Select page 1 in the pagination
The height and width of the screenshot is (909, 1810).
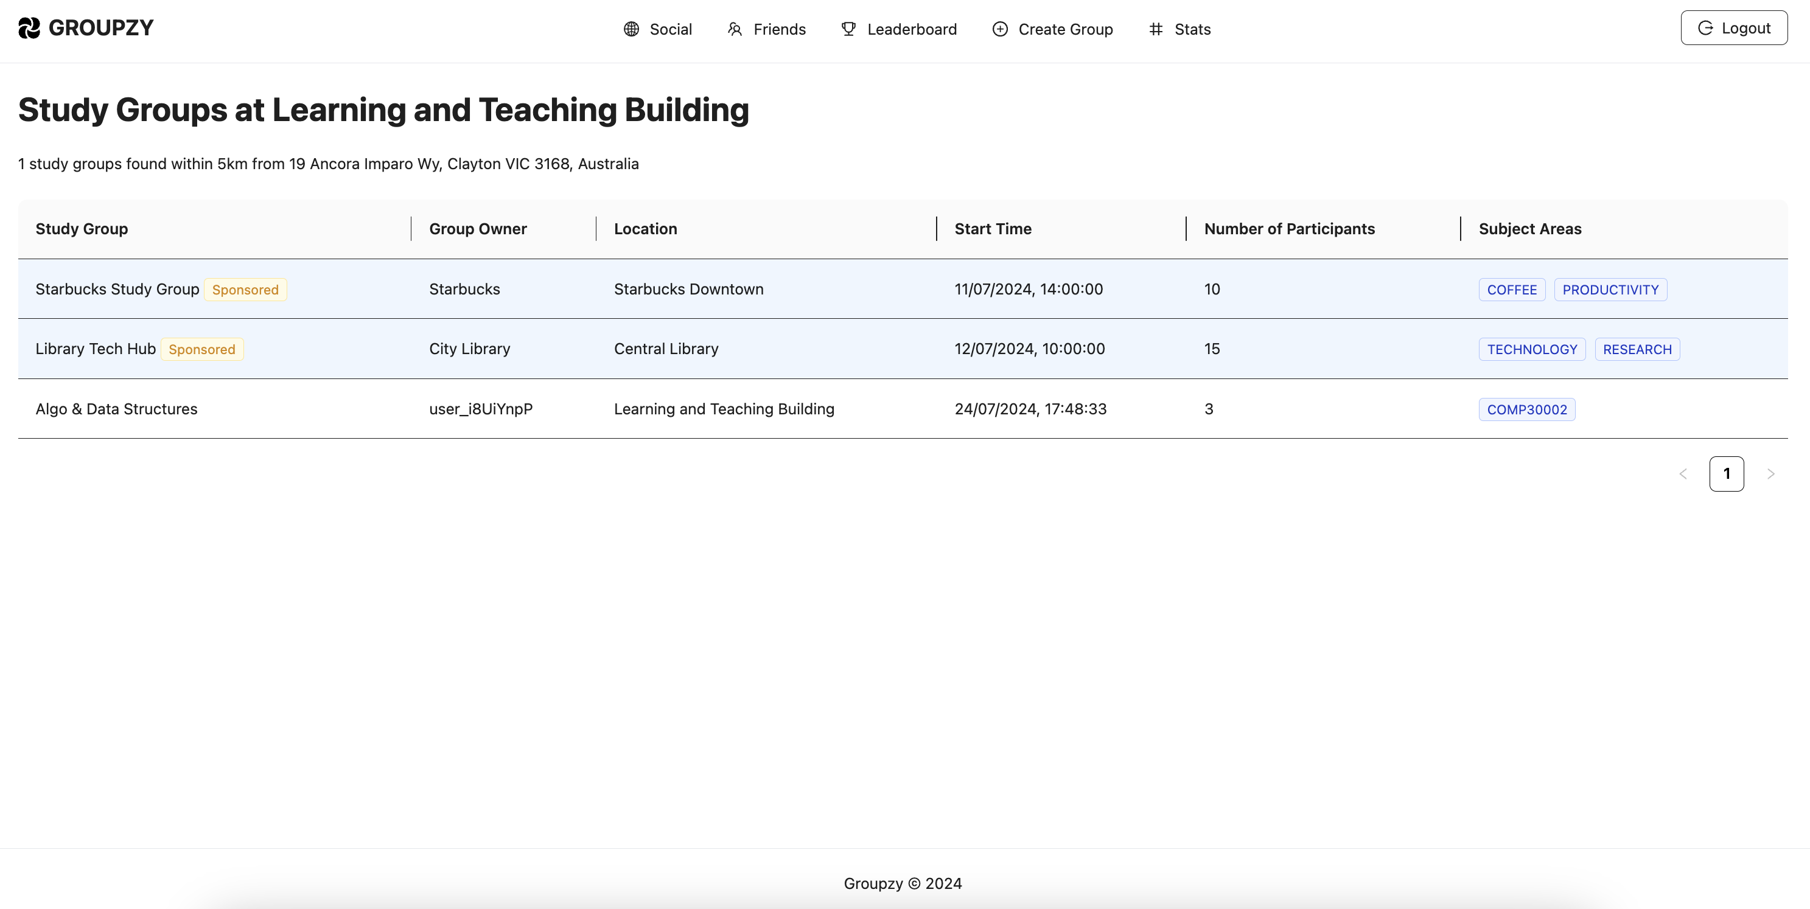(x=1727, y=474)
